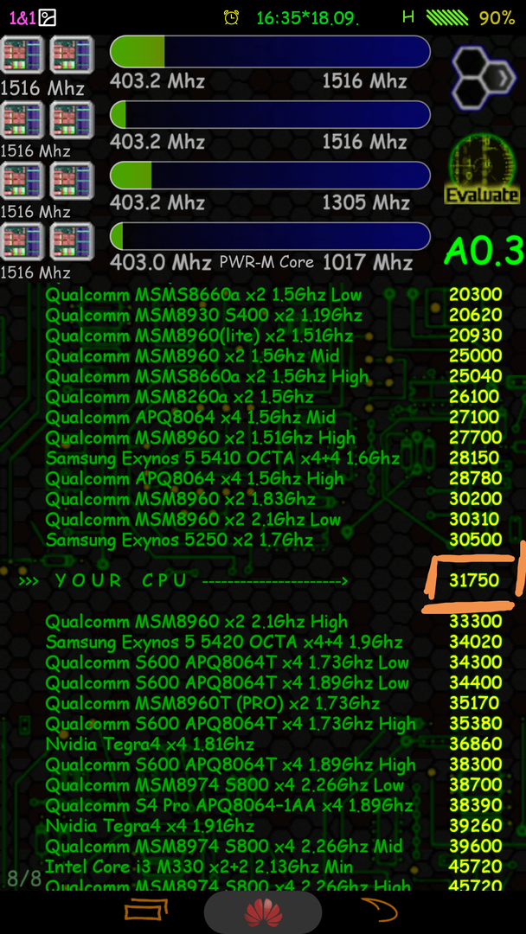This screenshot has height=934, width=526.
Task: Tap the 8/8 page indicator
Action: click(24, 878)
